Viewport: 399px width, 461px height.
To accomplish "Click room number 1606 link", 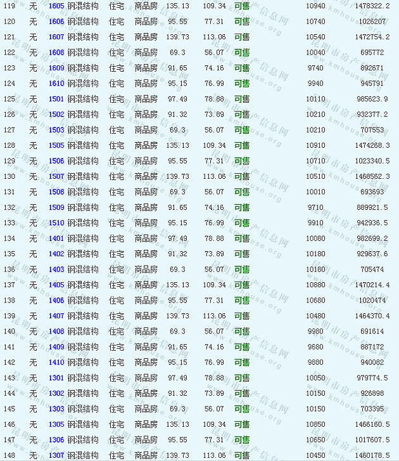I will coord(56,21).
